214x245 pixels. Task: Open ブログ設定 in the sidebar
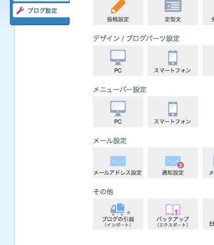[x=41, y=10]
